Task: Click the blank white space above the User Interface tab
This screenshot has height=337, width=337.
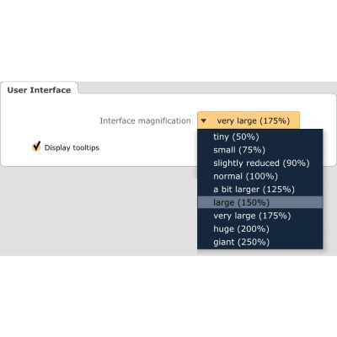Action: tap(168, 40)
